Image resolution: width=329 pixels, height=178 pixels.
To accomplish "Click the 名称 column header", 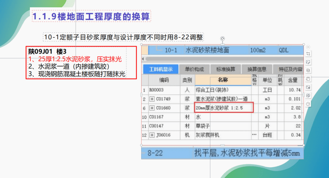I will (x=223, y=80).
